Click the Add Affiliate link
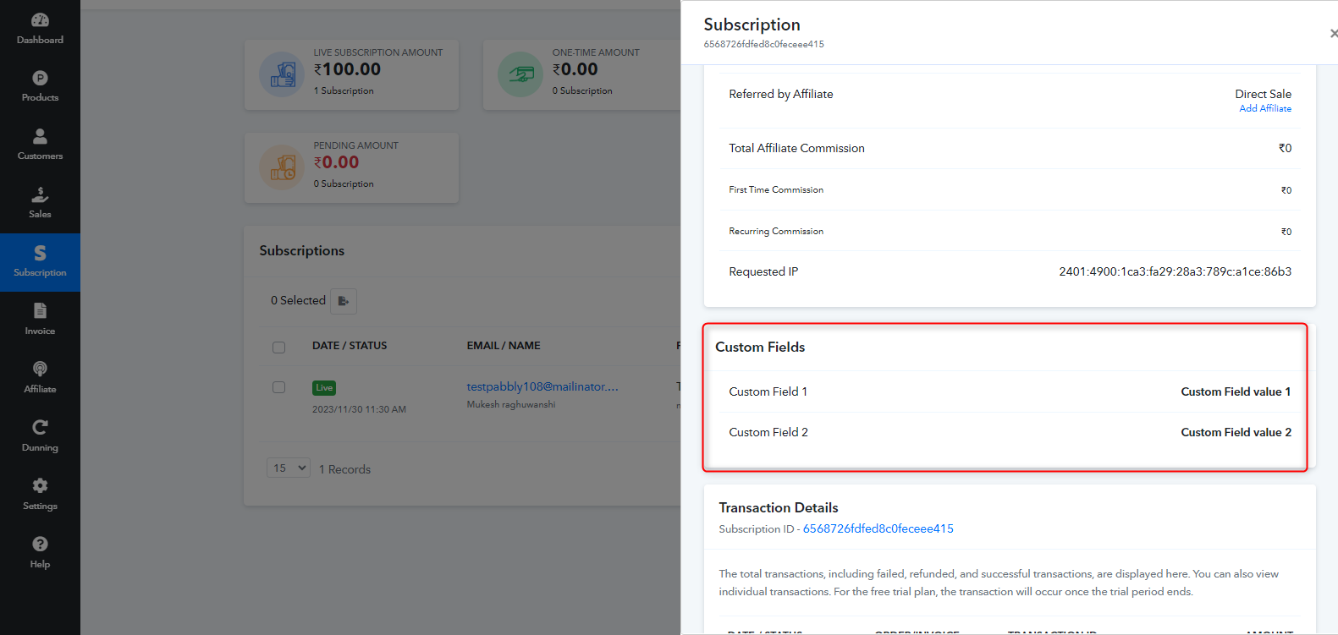 pos(1265,108)
